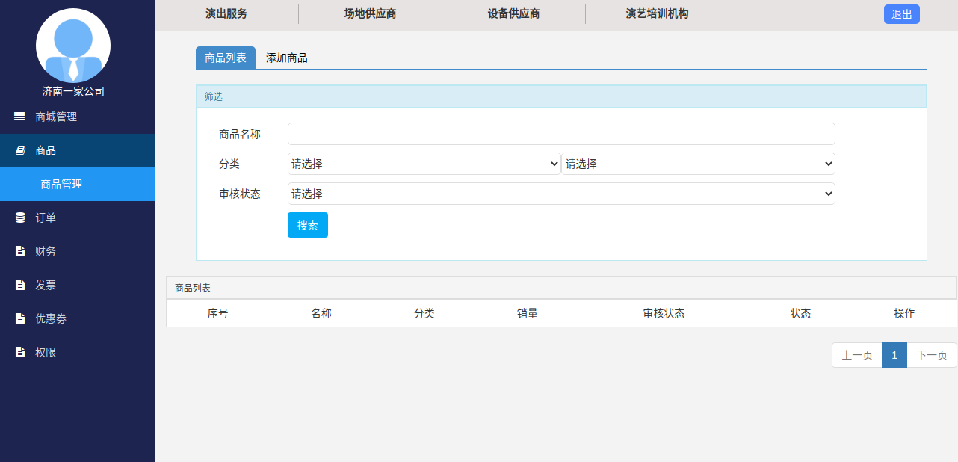Click the 优惠券 document icon in sidebar
Image resolution: width=958 pixels, height=462 pixels.
click(x=20, y=318)
